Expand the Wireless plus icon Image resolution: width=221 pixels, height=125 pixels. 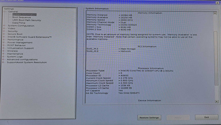click(4, 51)
